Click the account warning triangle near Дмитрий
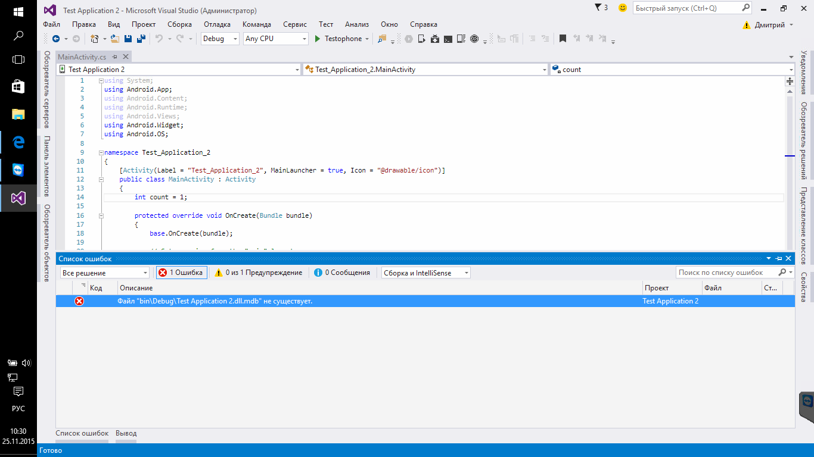 (746, 25)
